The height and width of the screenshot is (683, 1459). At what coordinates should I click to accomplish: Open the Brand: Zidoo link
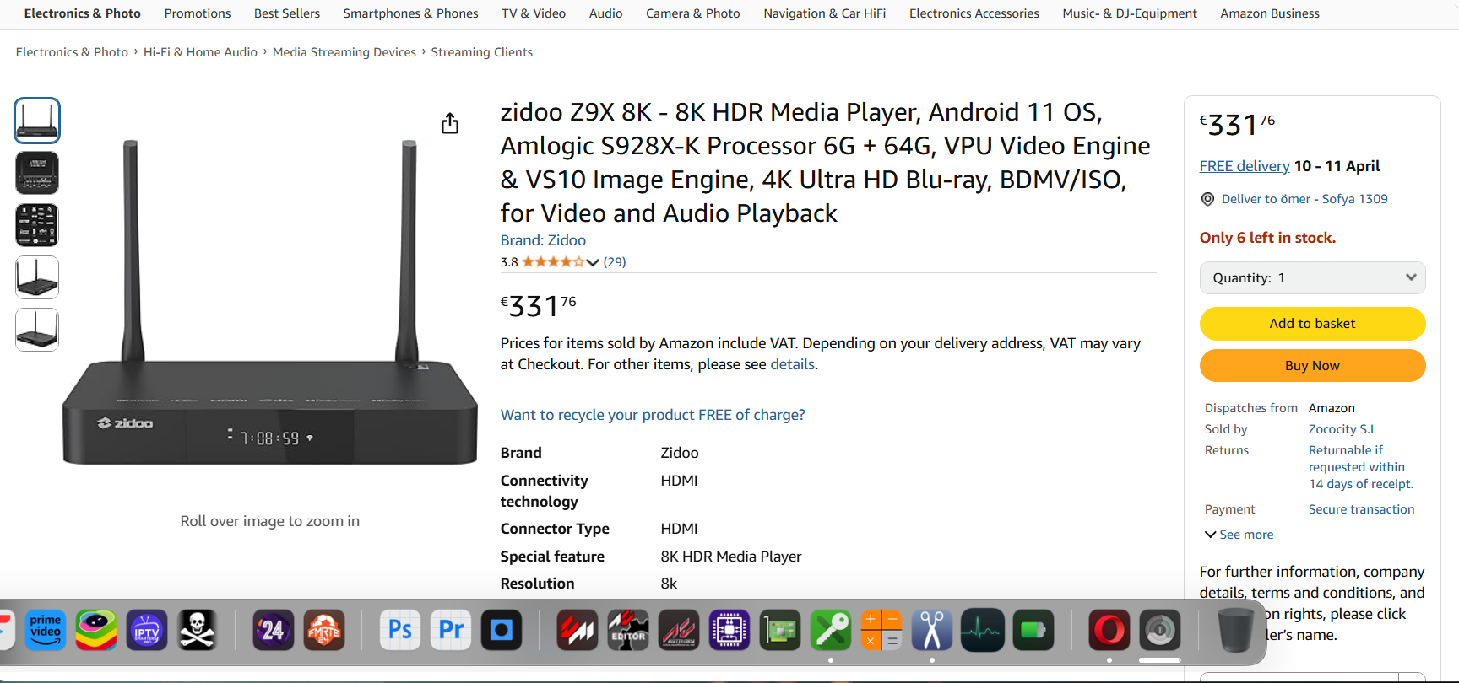point(543,240)
